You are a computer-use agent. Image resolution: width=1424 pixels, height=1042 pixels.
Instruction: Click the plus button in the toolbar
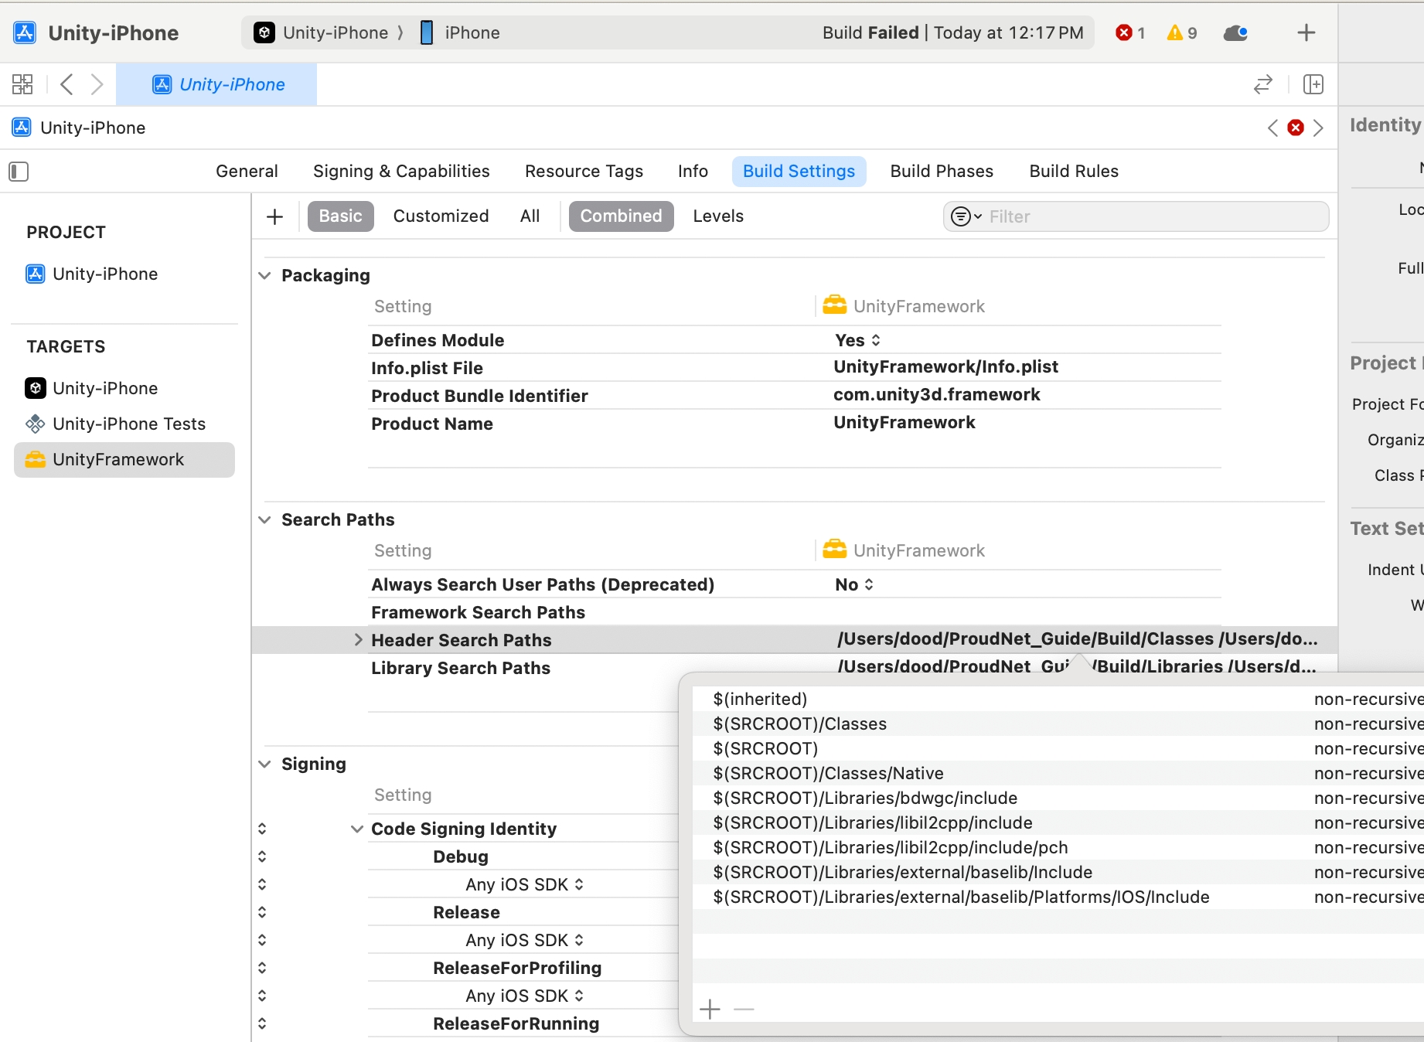(x=1306, y=32)
